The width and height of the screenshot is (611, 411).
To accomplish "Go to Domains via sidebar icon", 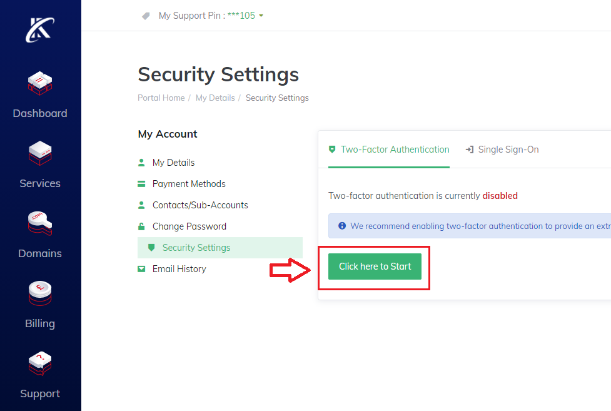I will pyautogui.click(x=40, y=225).
